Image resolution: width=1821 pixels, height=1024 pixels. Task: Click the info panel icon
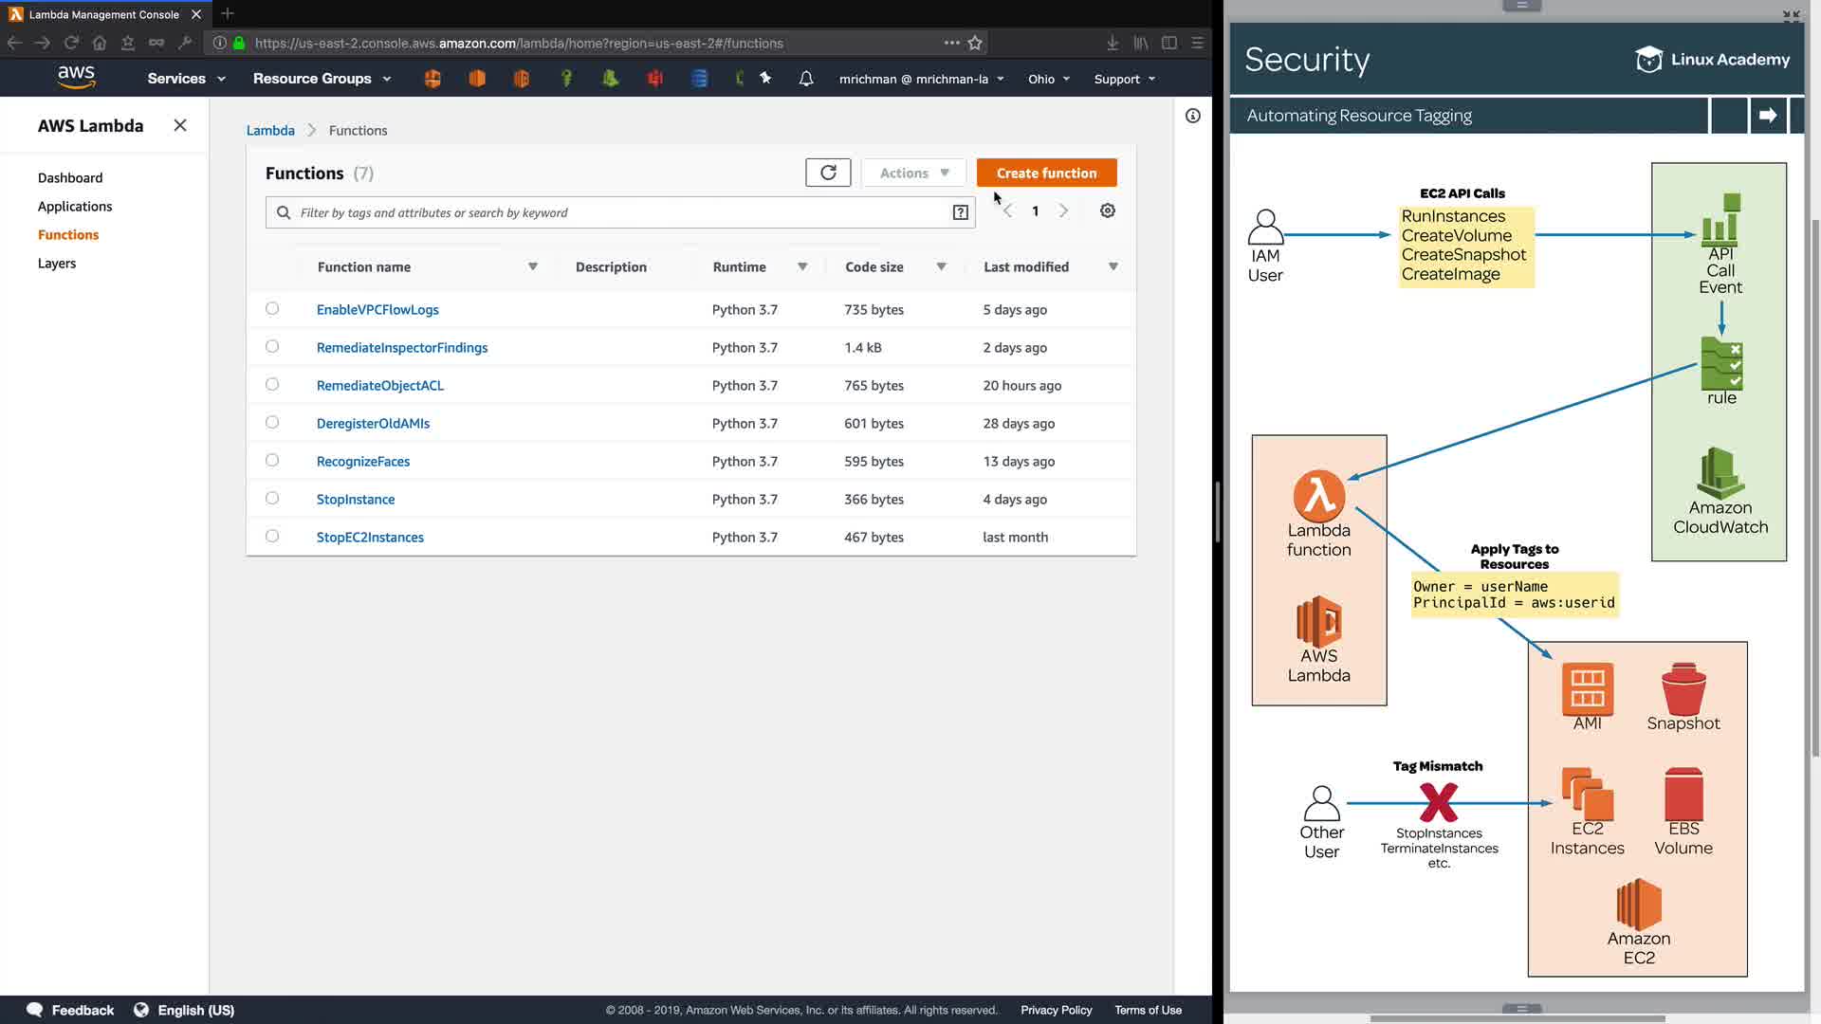tap(1192, 116)
